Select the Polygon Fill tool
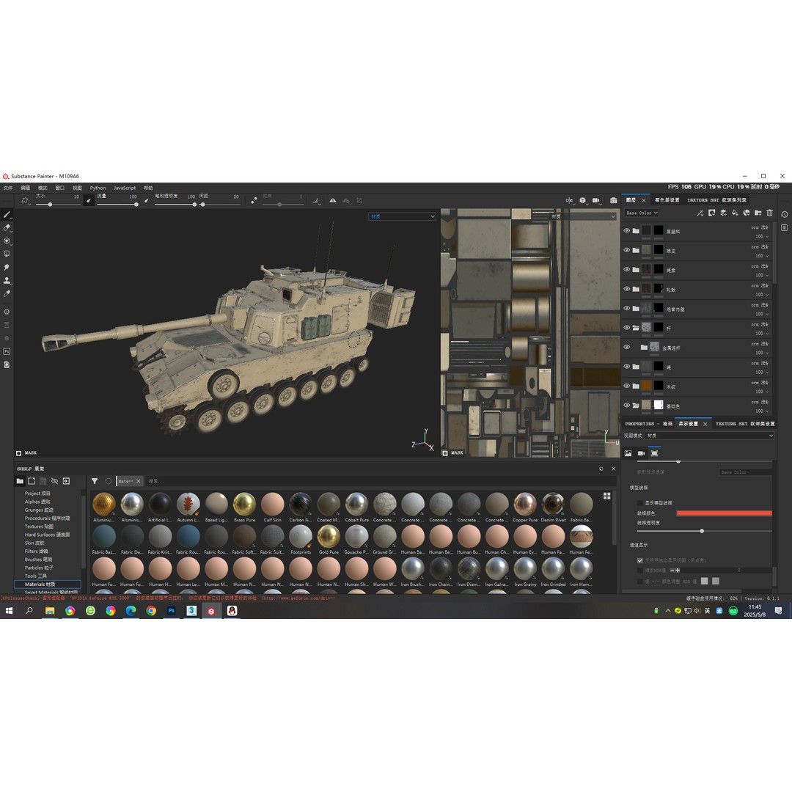This screenshot has width=792, height=792. pos(7,254)
